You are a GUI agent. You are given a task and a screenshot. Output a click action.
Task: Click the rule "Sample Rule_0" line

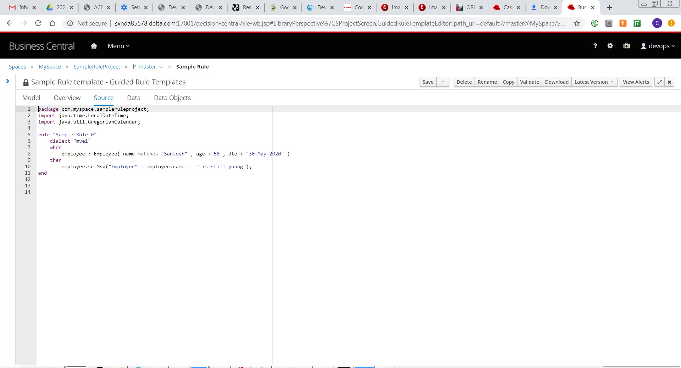pos(67,134)
